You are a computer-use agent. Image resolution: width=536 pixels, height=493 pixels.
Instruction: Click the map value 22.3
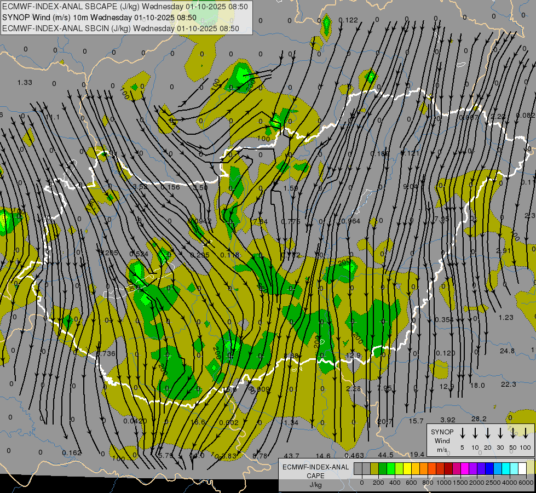(x=508, y=384)
